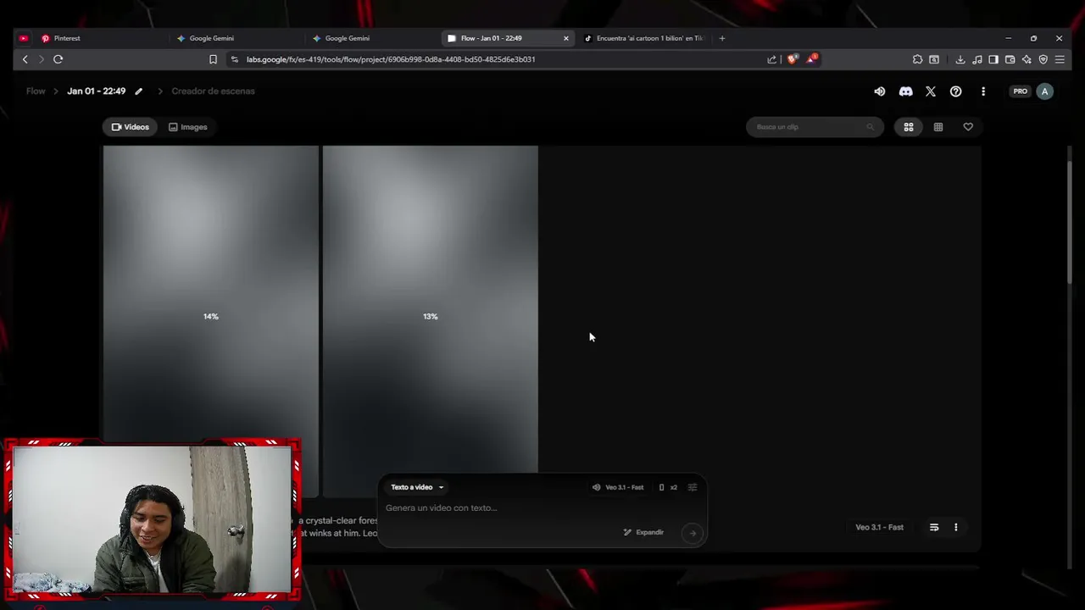The image size is (1085, 610).
Task: Click the magnifier icon in clip search
Action: click(870, 127)
